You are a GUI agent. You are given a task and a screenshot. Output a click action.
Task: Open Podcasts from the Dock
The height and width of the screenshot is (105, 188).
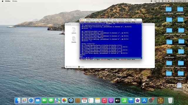[x=111, y=100]
